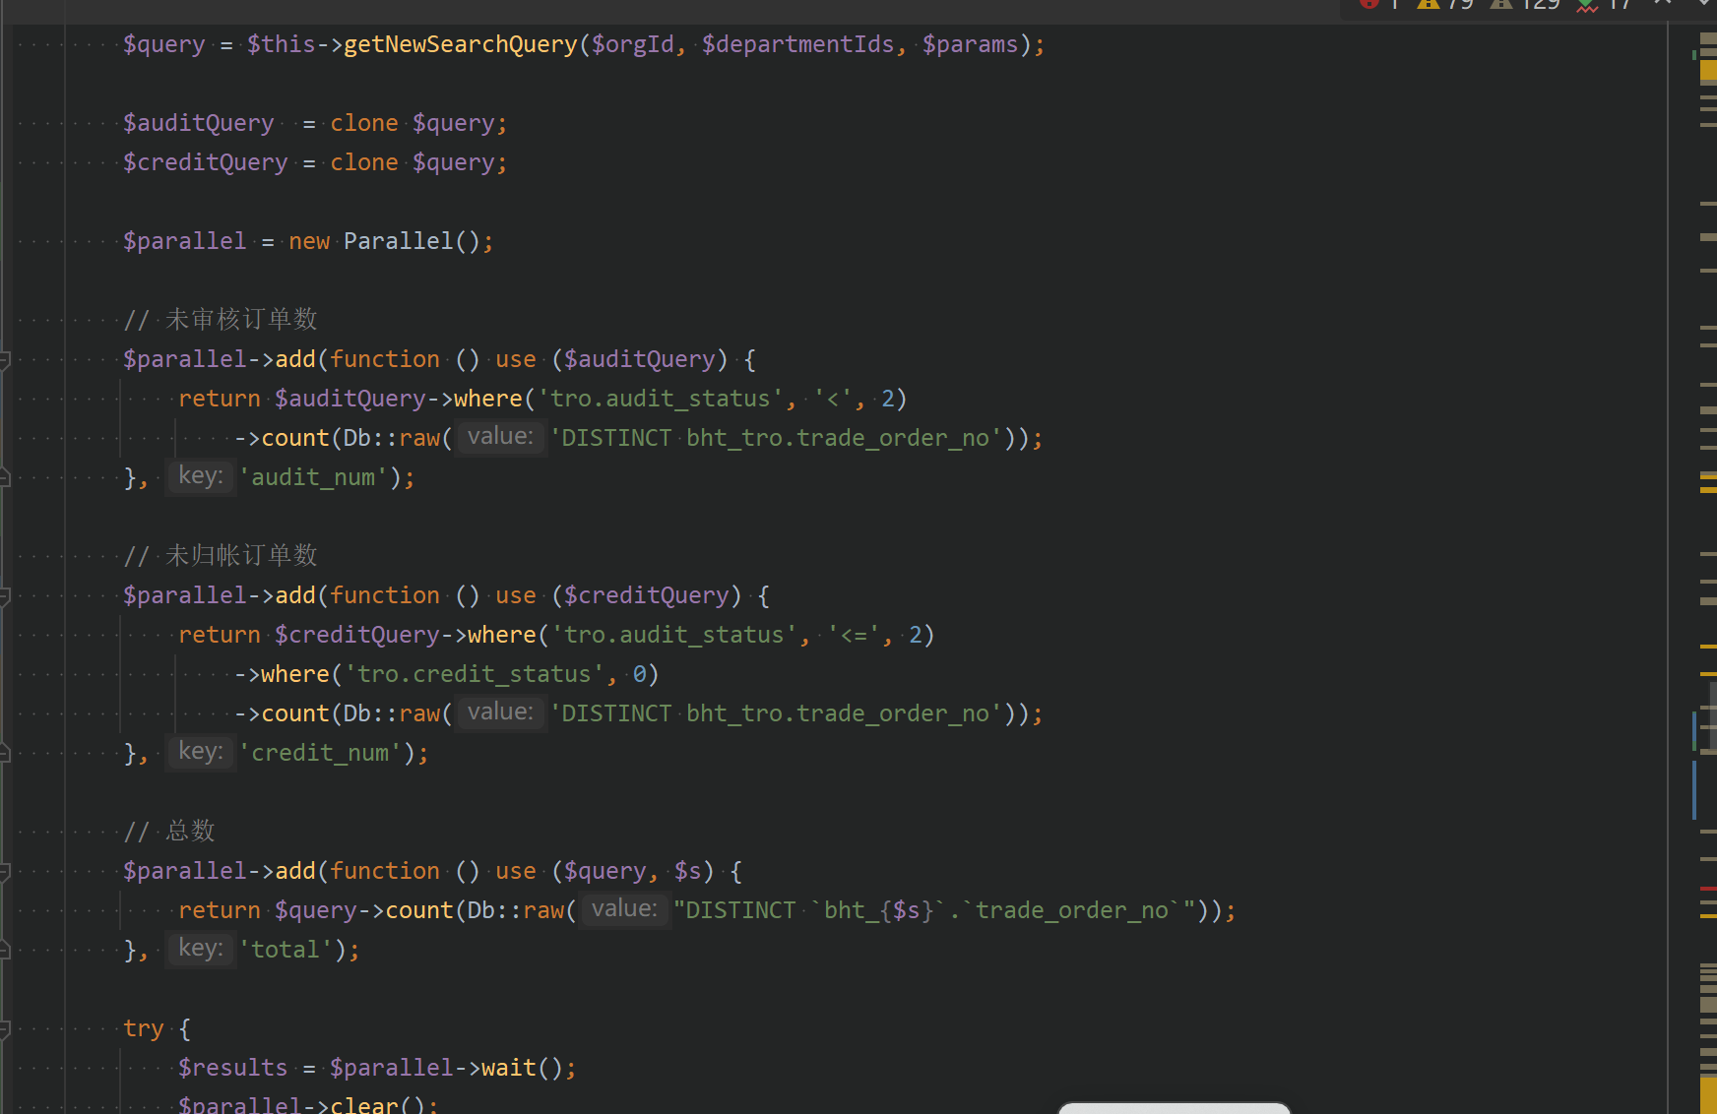
Task: Click the weak warnings icon showing 129
Action: [1502, 4]
